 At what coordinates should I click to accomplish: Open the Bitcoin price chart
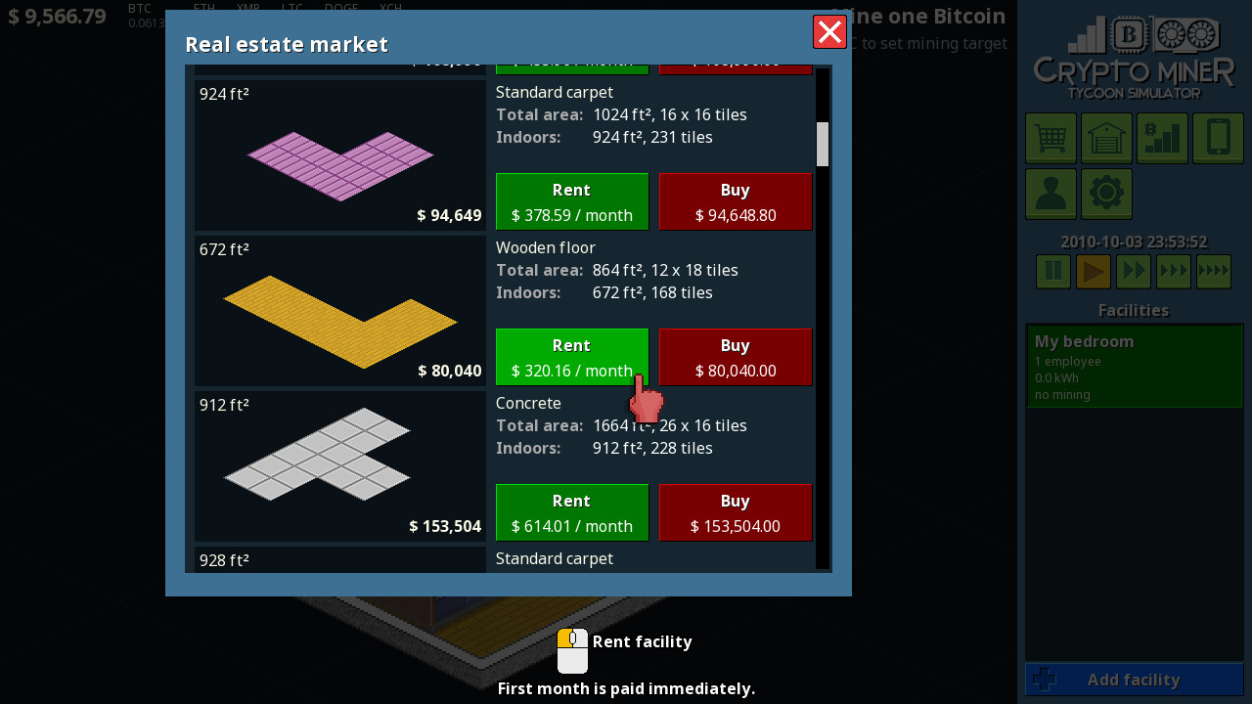coord(1162,138)
